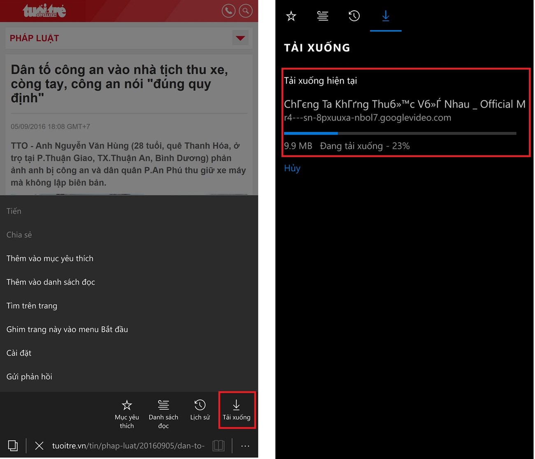The height and width of the screenshot is (459, 535).
Task: Select Thêm vào mục yêu thích
Action: tap(50, 259)
